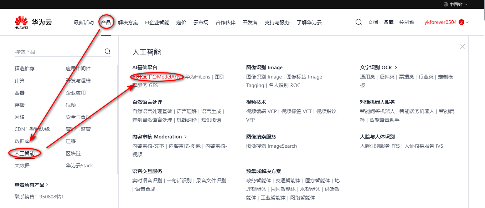Select 计算 category
Screen dimensions: 485x208
20,81
